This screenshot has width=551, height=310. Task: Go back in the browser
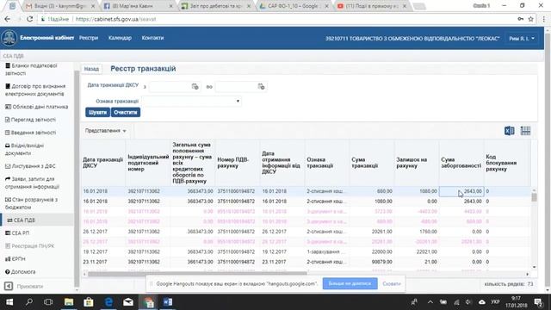(8, 19)
